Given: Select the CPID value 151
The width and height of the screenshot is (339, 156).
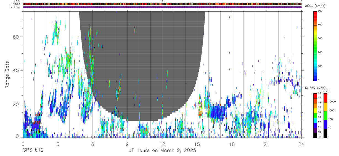Looking at the screenshot, I should (162, 1).
